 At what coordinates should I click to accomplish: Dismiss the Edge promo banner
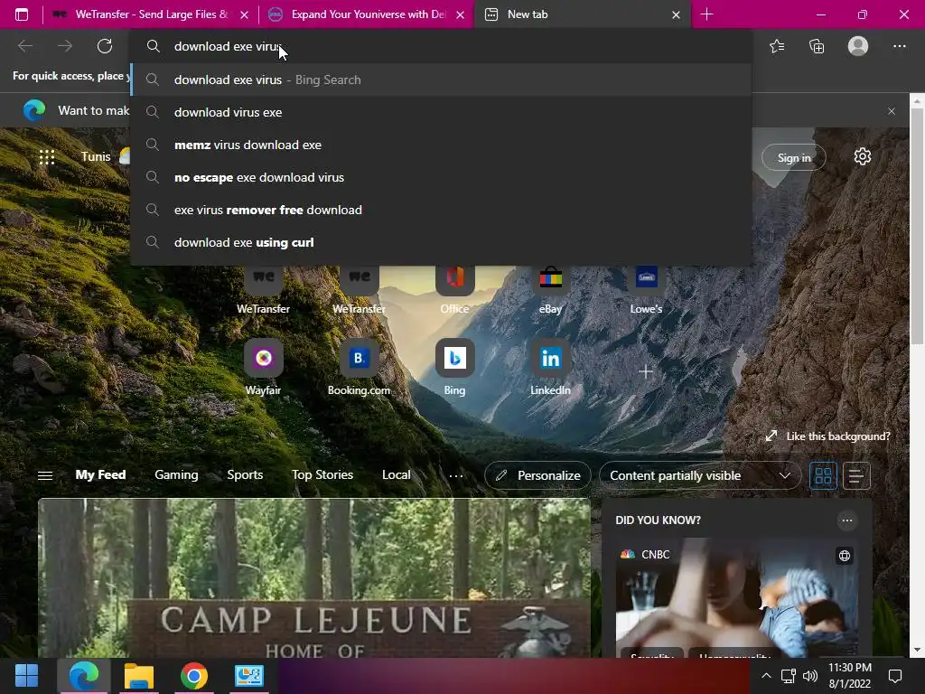click(x=892, y=111)
